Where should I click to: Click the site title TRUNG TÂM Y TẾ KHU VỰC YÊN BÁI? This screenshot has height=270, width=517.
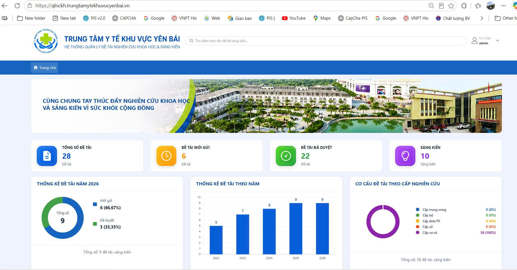pyautogui.click(x=122, y=39)
